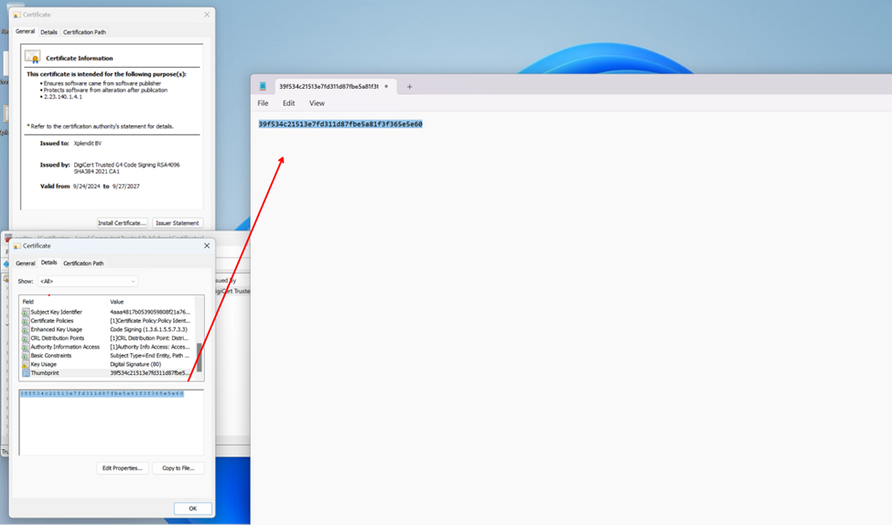This screenshot has height=525, width=892.
Task: Open the Notepad File menu
Action: [263, 103]
